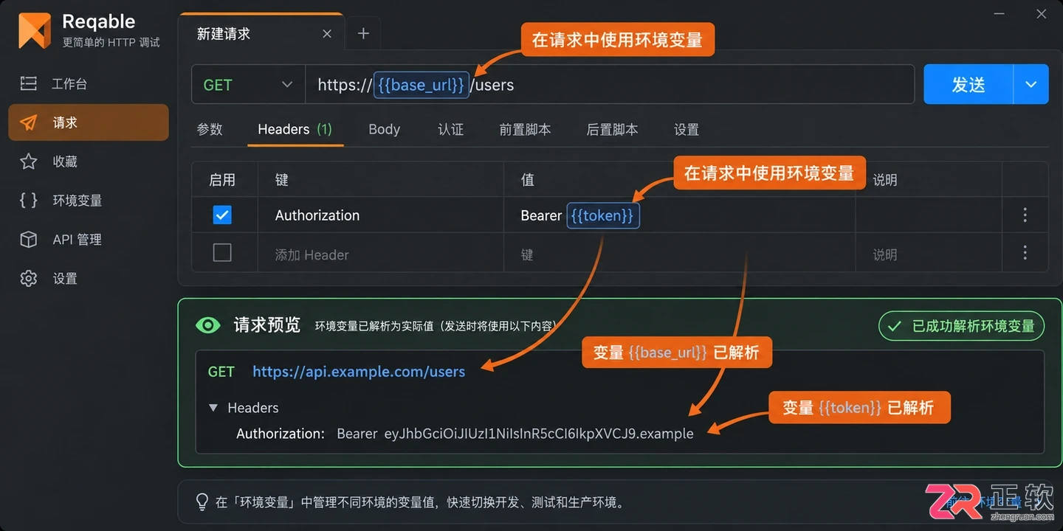
Task: Click the 键 placeholder in the value column
Action: 527,254
